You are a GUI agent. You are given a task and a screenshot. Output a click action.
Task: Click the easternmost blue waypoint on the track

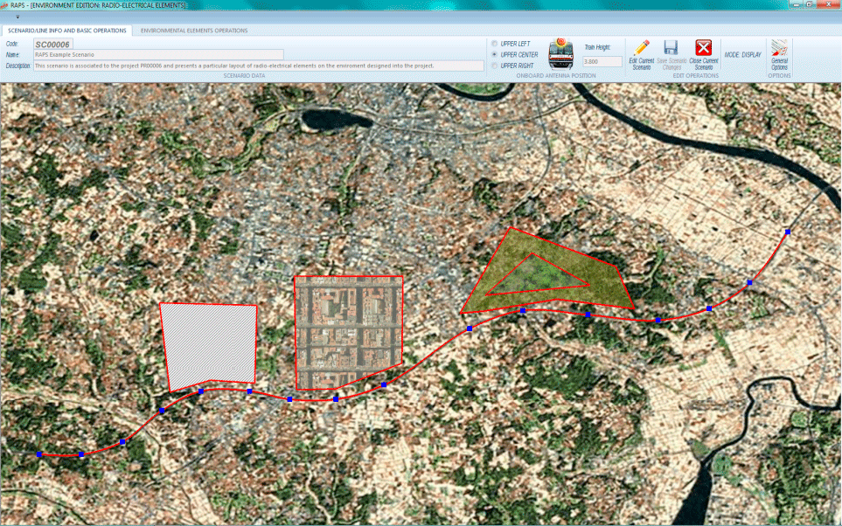click(787, 232)
